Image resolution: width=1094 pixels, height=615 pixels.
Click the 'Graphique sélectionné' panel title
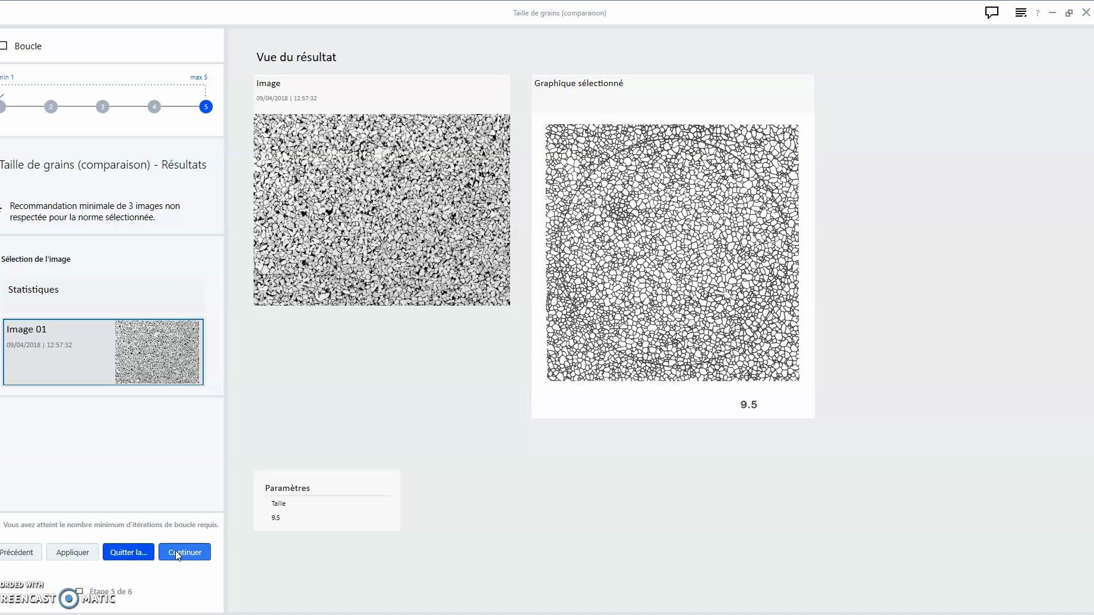[x=578, y=83]
